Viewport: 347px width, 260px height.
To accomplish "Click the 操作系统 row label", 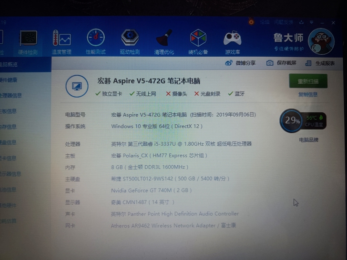I will [75, 127].
